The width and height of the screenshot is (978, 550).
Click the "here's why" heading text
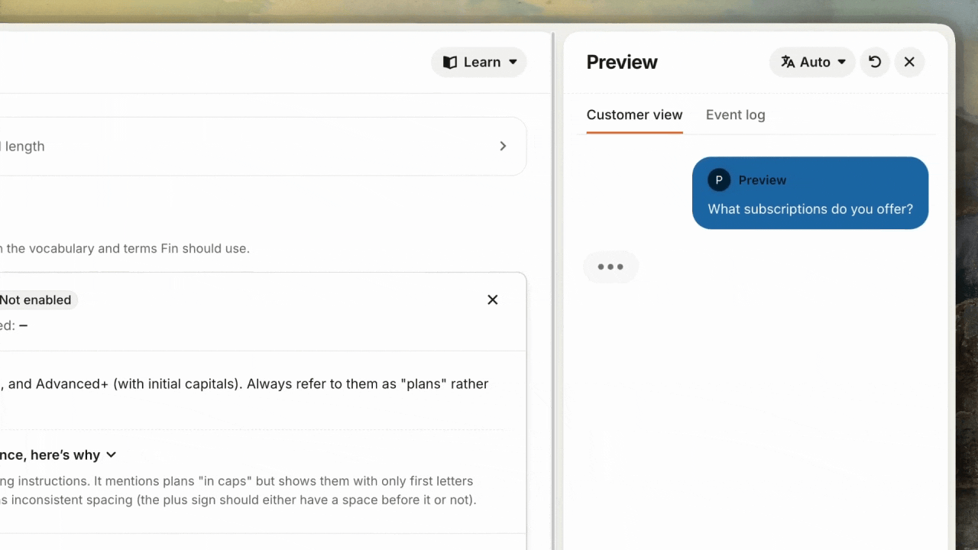[x=50, y=455]
